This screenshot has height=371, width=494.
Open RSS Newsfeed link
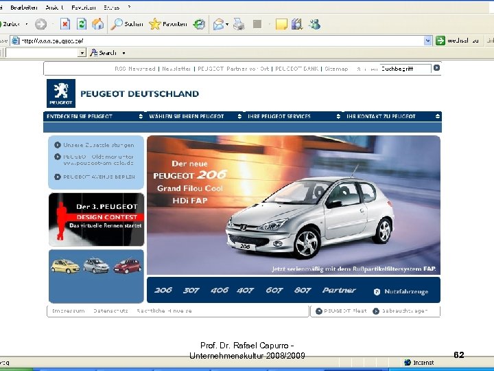(x=135, y=69)
